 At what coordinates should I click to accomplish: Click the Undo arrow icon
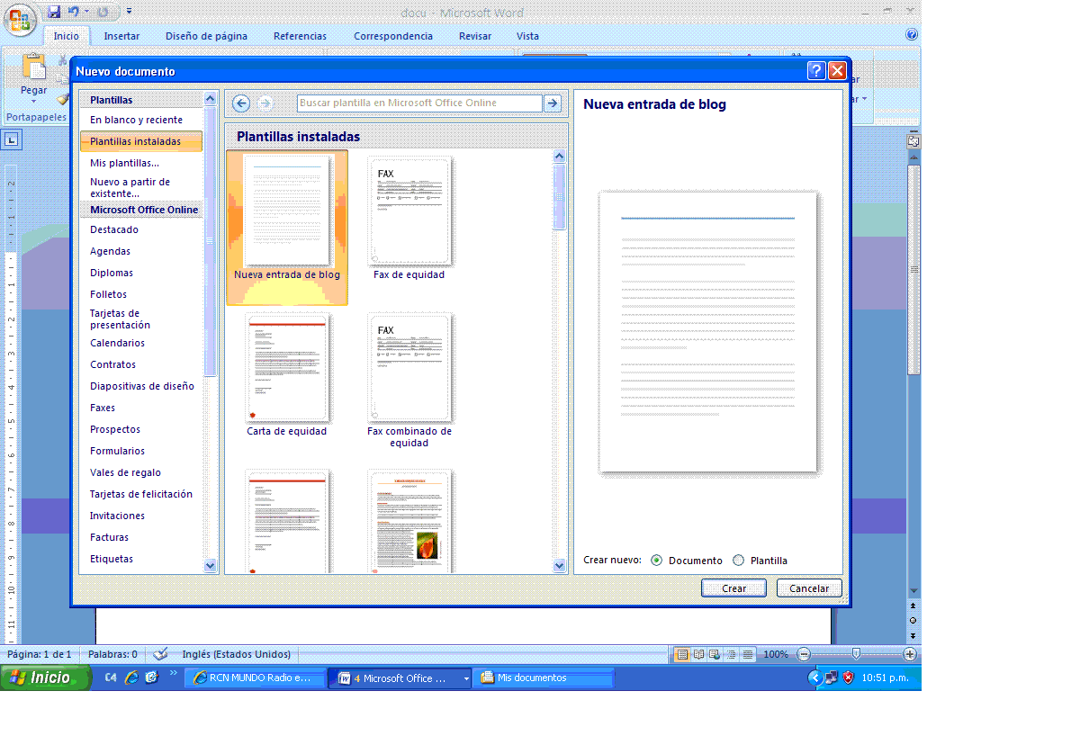coord(73,12)
